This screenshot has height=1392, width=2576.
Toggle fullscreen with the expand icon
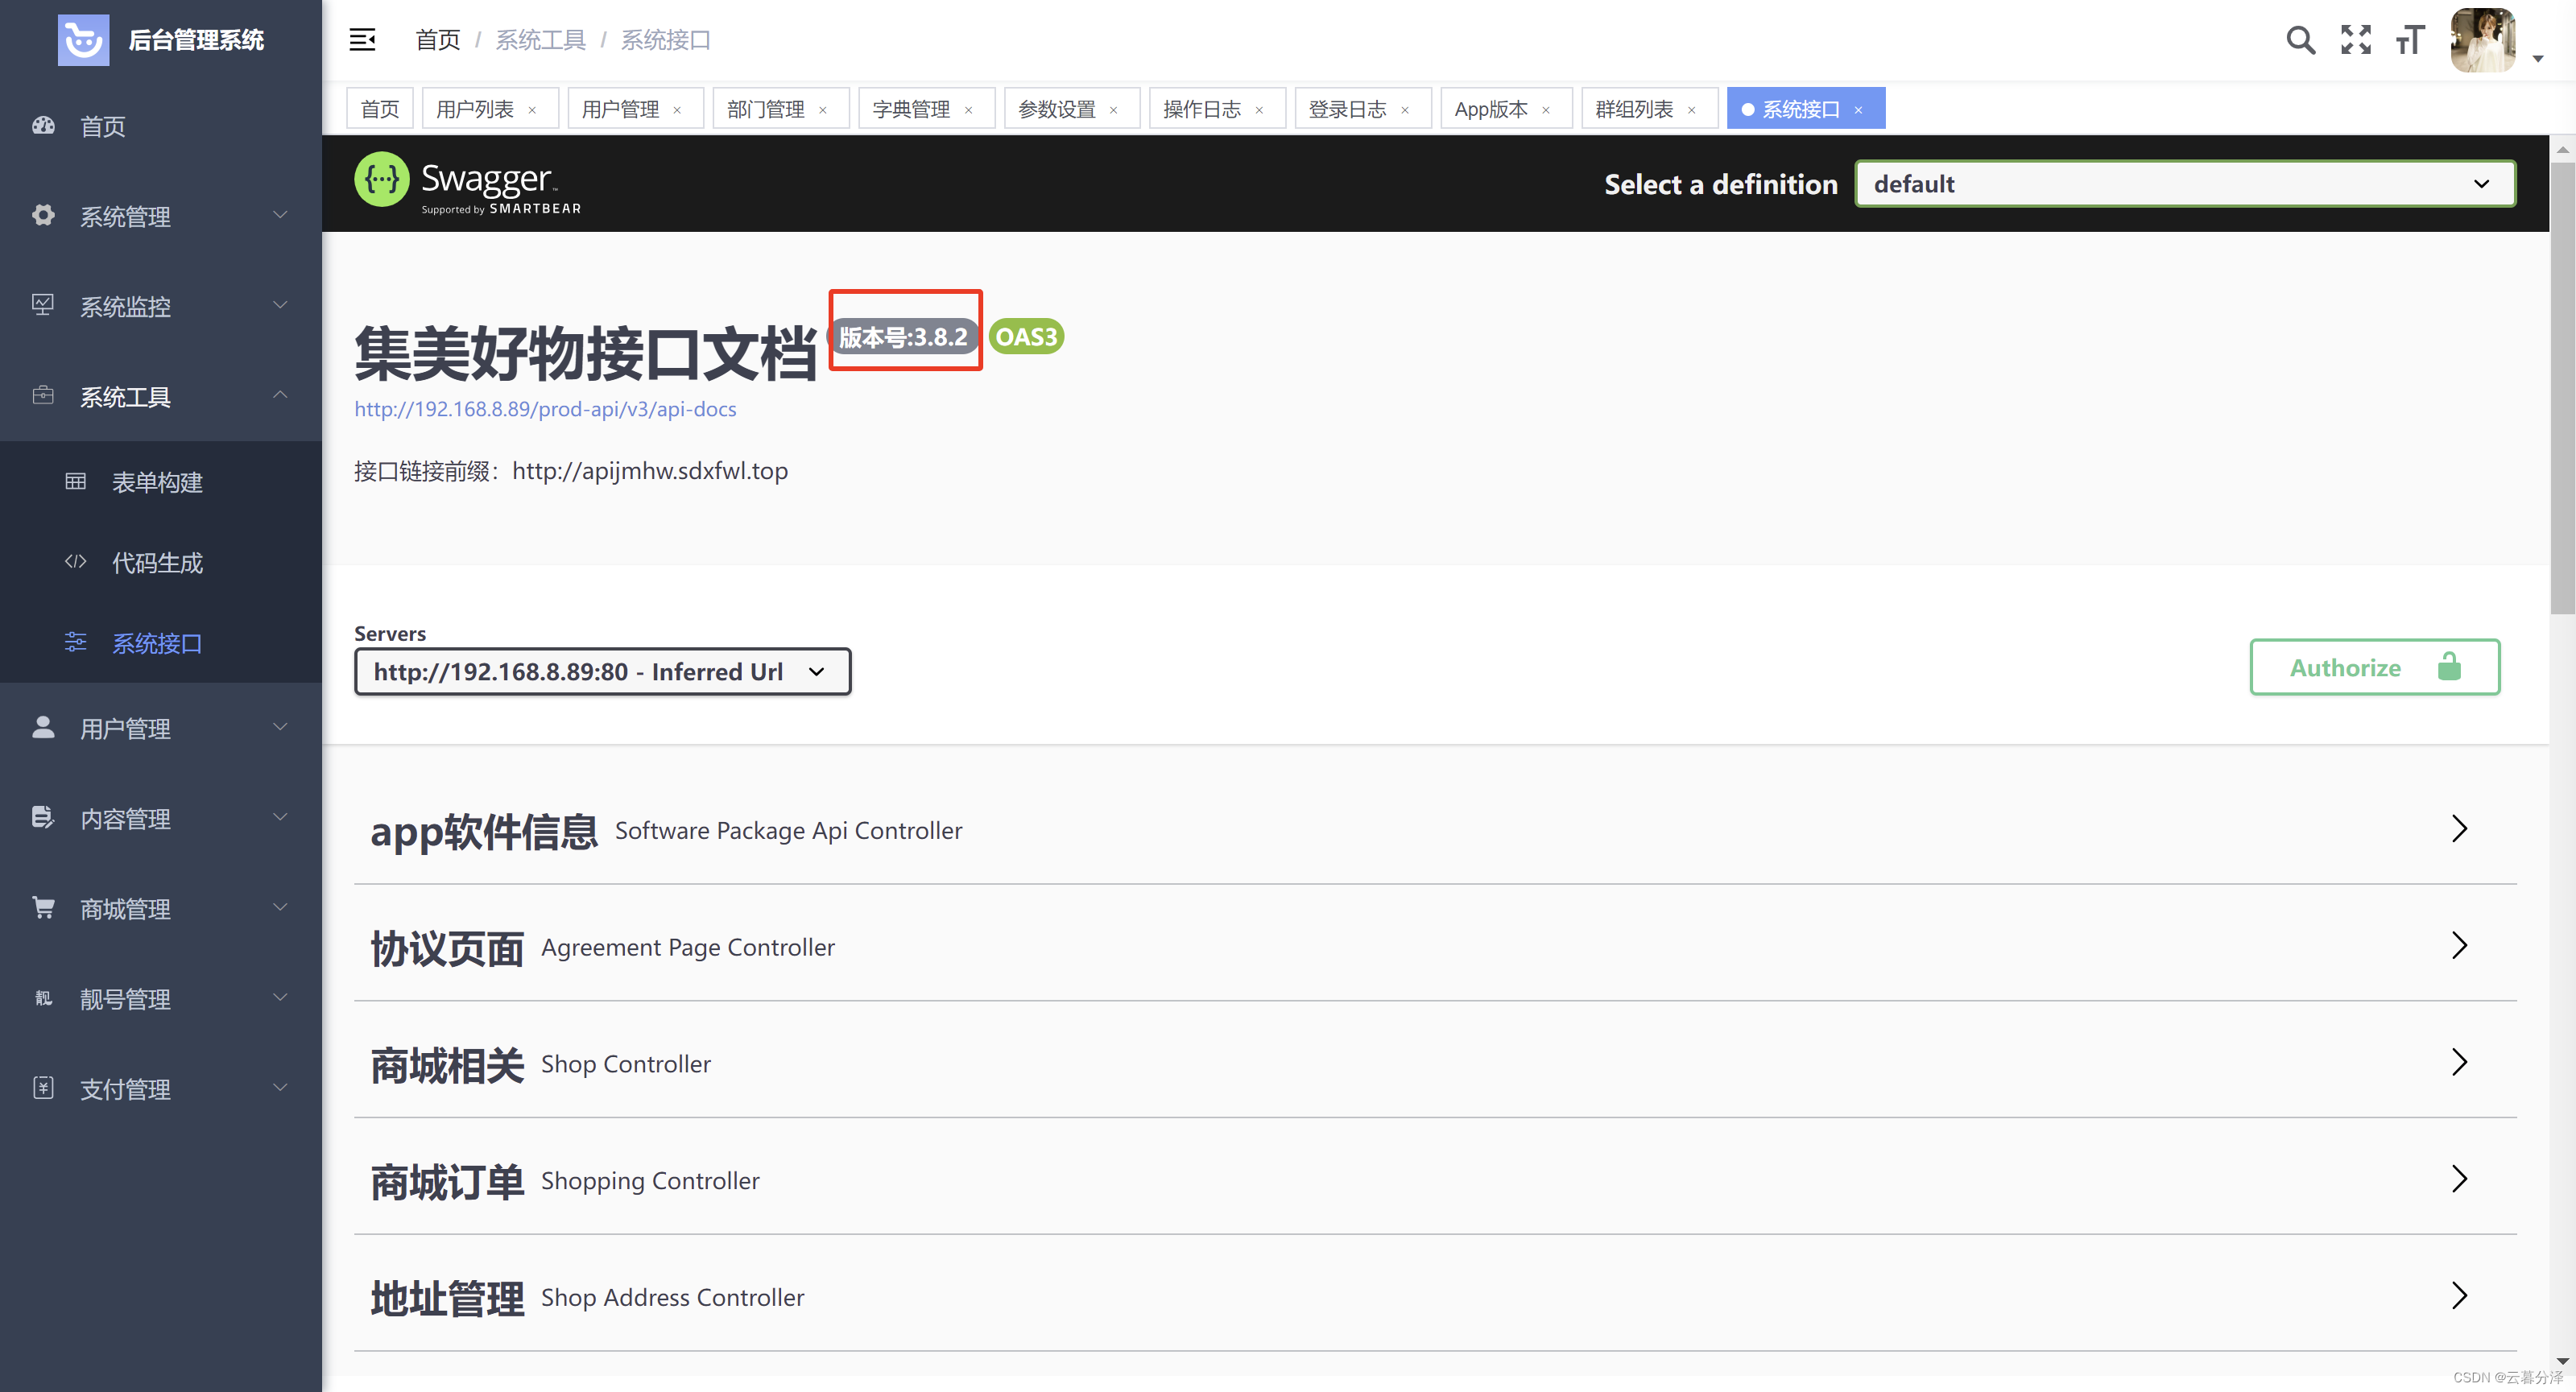coord(2356,40)
